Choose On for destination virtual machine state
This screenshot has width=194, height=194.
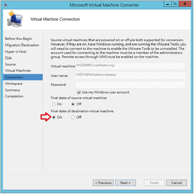point(54,118)
